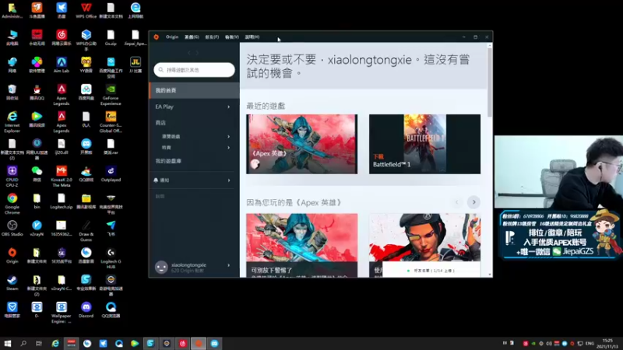Open the OBS Studio desktop shortcut
This screenshot has height=350, width=623.
click(x=12, y=228)
